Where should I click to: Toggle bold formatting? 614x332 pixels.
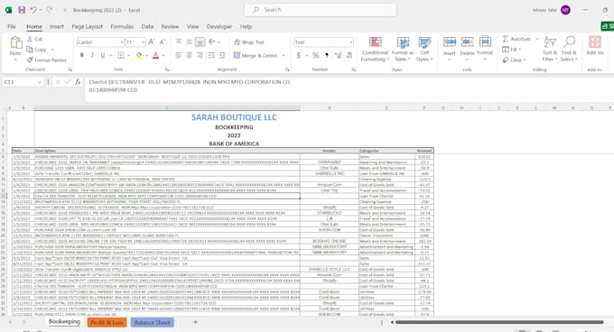(82, 56)
